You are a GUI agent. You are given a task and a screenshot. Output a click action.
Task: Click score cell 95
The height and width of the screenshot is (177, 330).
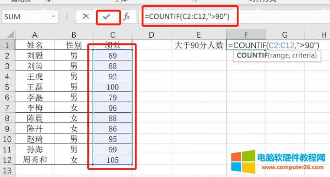[113, 139]
